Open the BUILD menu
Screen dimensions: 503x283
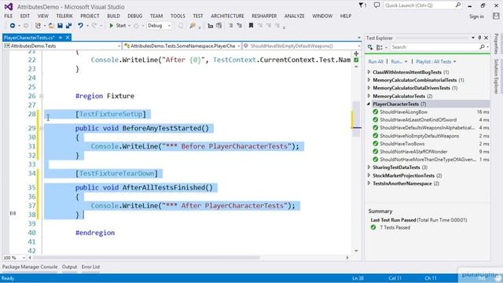(113, 16)
